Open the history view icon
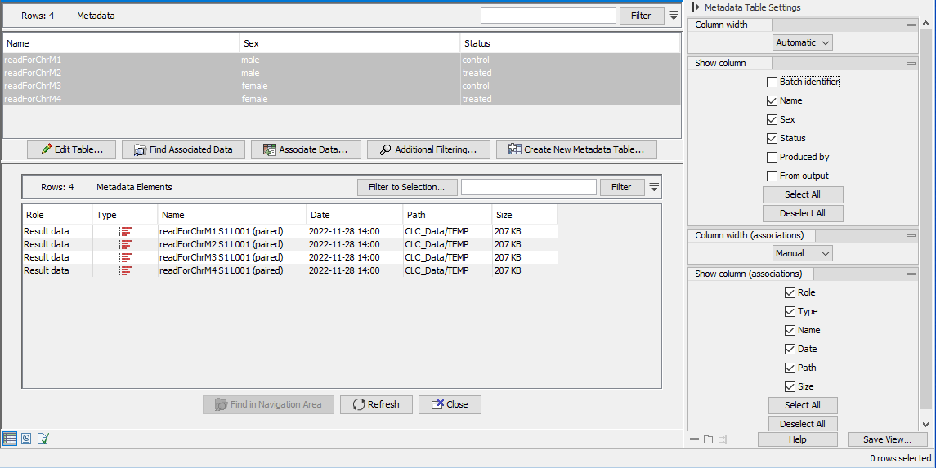936x468 pixels. click(x=26, y=439)
